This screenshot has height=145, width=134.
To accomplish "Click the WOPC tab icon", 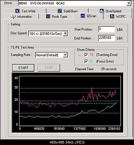I will point(112,16).
